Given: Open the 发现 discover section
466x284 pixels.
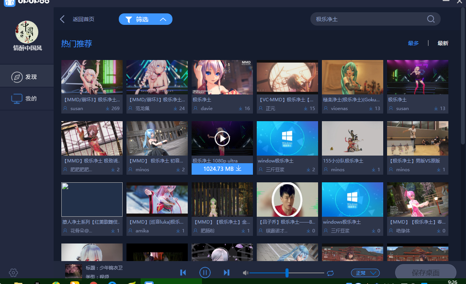Looking at the screenshot, I should [27, 77].
